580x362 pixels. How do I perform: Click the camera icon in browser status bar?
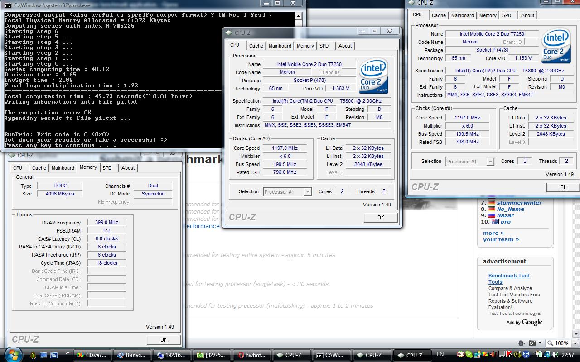pos(533,343)
